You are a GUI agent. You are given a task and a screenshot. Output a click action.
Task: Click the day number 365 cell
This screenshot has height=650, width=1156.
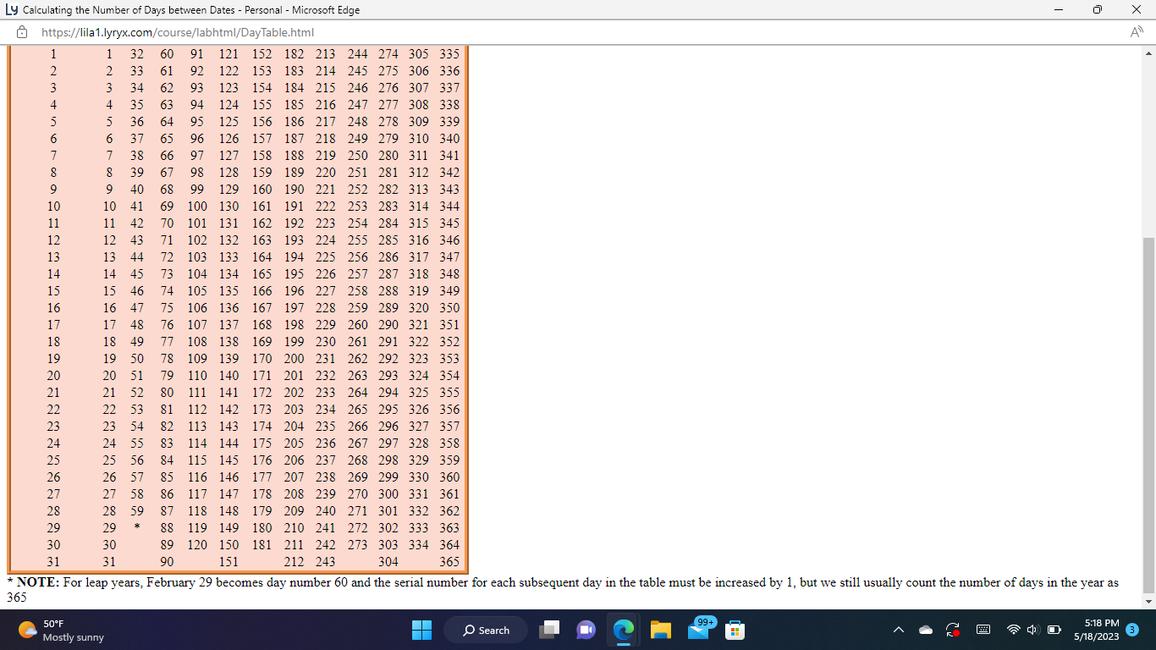[449, 562]
